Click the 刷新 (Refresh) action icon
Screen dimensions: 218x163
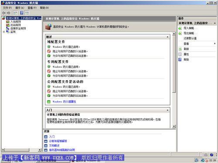click(x=180, y=49)
